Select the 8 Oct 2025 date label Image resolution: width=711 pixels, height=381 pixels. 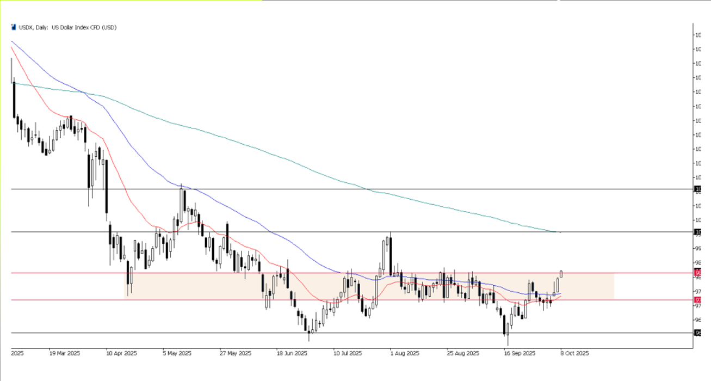(x=573, y=353)
